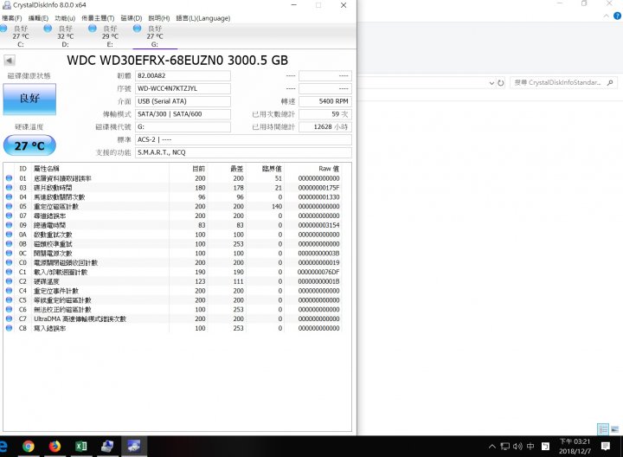Switch Explorer to large icons view
The image size is (623, 457).
(614, 429)
